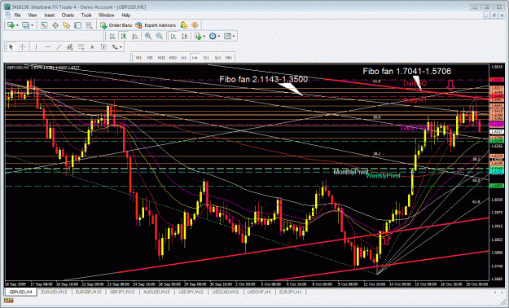Click the orange diamond icon in toolbar
This screenshot has height=308, width=509.
195,25
